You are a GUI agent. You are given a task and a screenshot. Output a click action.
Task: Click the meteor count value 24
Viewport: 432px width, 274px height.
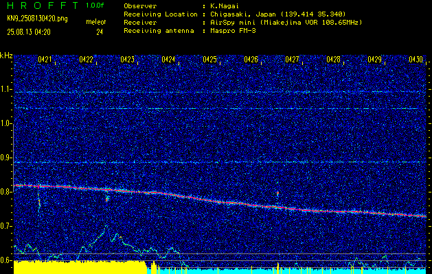(x=100, y=32)
